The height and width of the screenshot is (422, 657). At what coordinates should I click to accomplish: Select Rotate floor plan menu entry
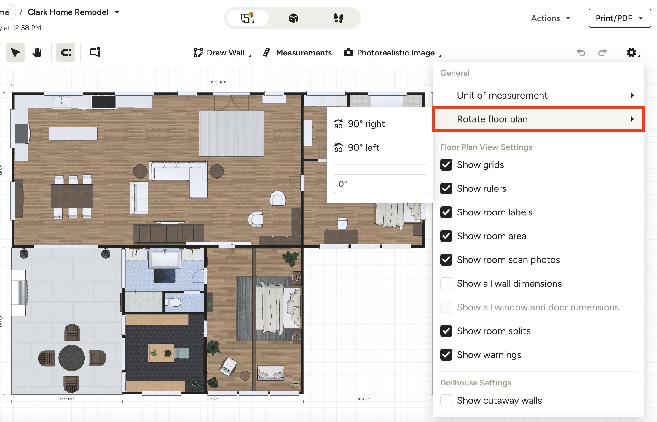[x=538, y=119]
